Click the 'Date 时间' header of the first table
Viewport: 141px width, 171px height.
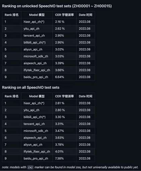click(x=86, y=15)
